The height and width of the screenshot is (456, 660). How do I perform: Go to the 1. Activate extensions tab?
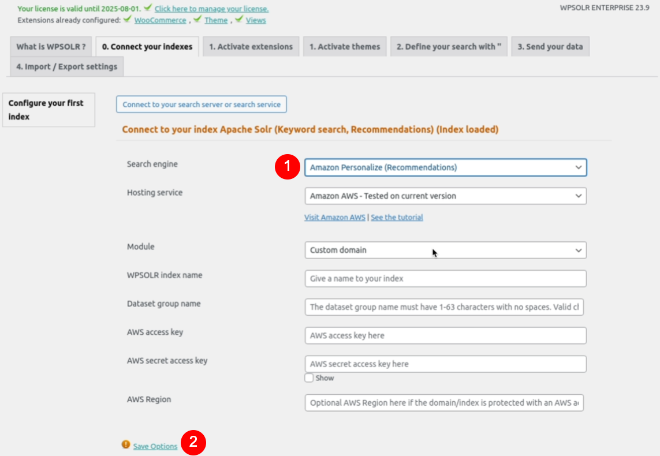[251, 46]
